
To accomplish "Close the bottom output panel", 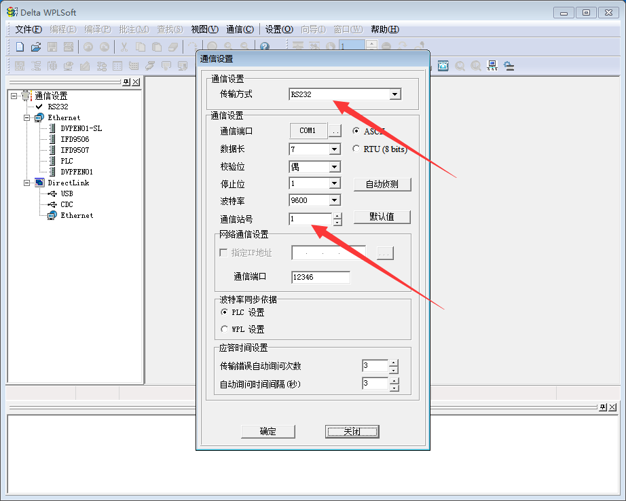I will click(x=613, y=407).
